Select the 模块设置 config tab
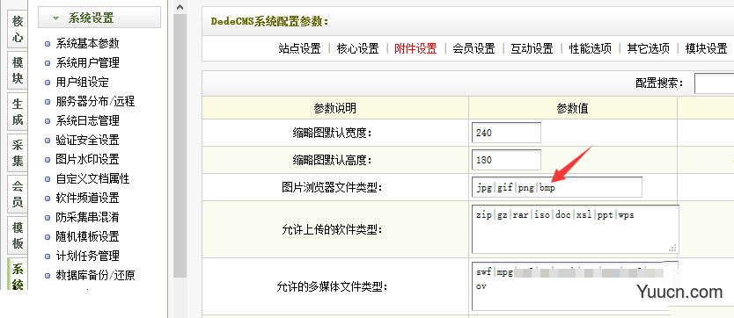This screenshot has height=318, width=734. pyautogui.click(x=707, y=48)
